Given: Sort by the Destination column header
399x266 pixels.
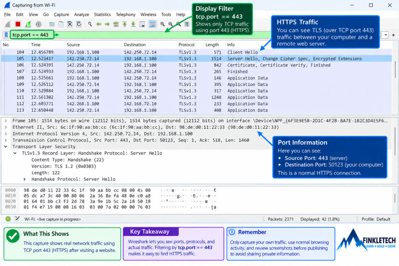Looking at the screenshot, I should 149,45.
